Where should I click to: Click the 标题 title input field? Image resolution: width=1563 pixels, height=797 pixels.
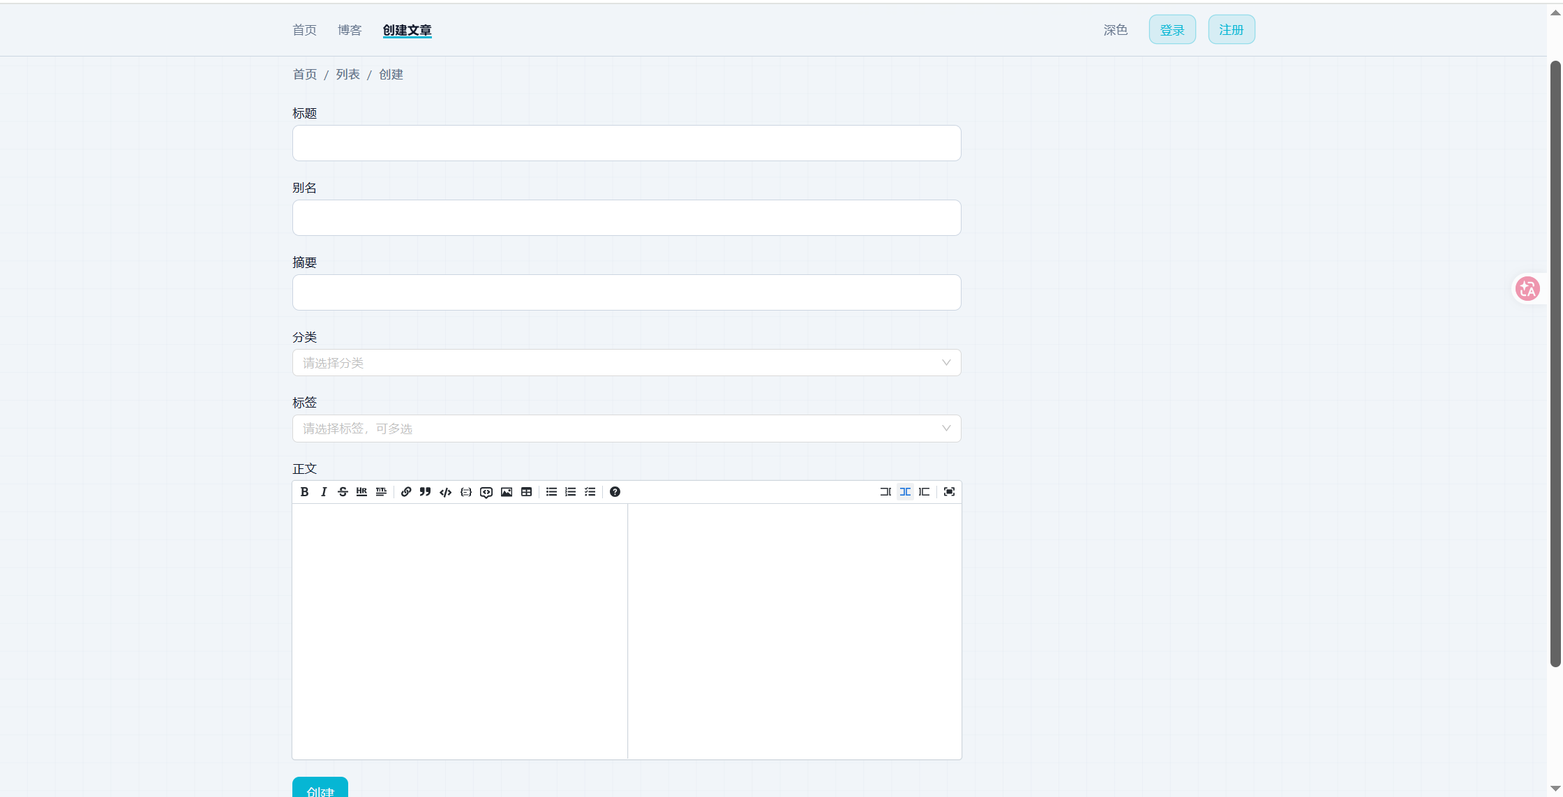626,143
